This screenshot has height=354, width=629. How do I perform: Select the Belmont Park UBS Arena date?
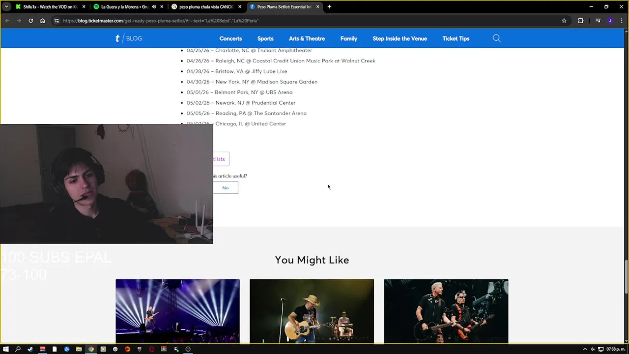(239, 92)
